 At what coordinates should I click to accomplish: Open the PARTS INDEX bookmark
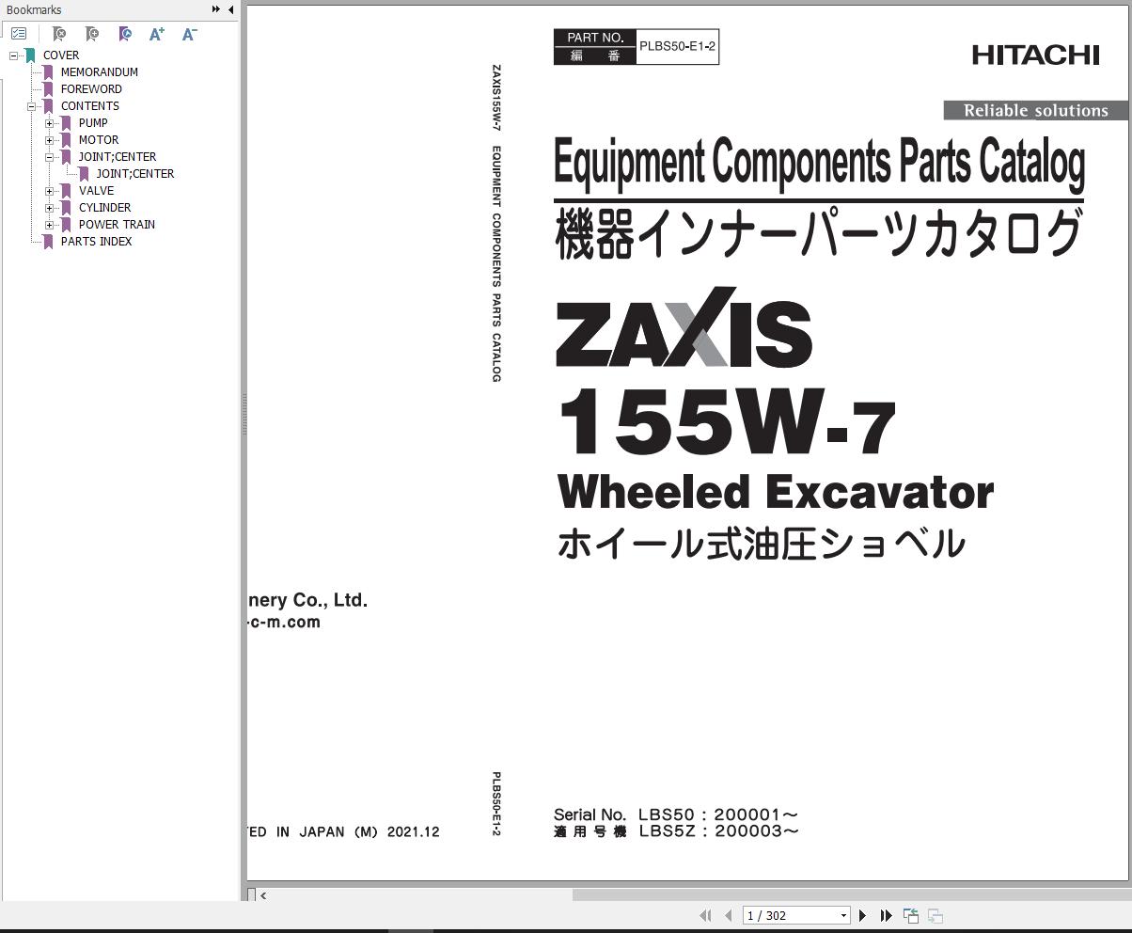click(96, 241)
